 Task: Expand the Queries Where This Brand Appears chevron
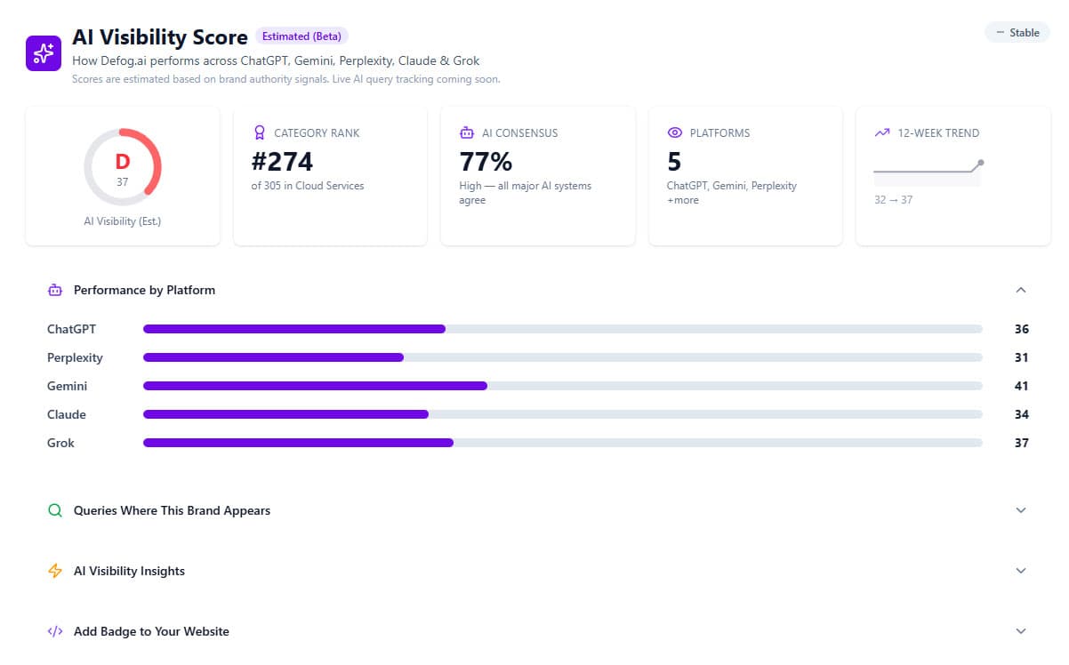click(x=1021, y=510)
